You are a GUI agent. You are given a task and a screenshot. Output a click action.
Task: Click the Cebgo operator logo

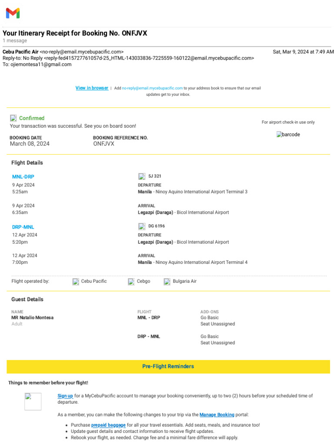coord(131,282)
